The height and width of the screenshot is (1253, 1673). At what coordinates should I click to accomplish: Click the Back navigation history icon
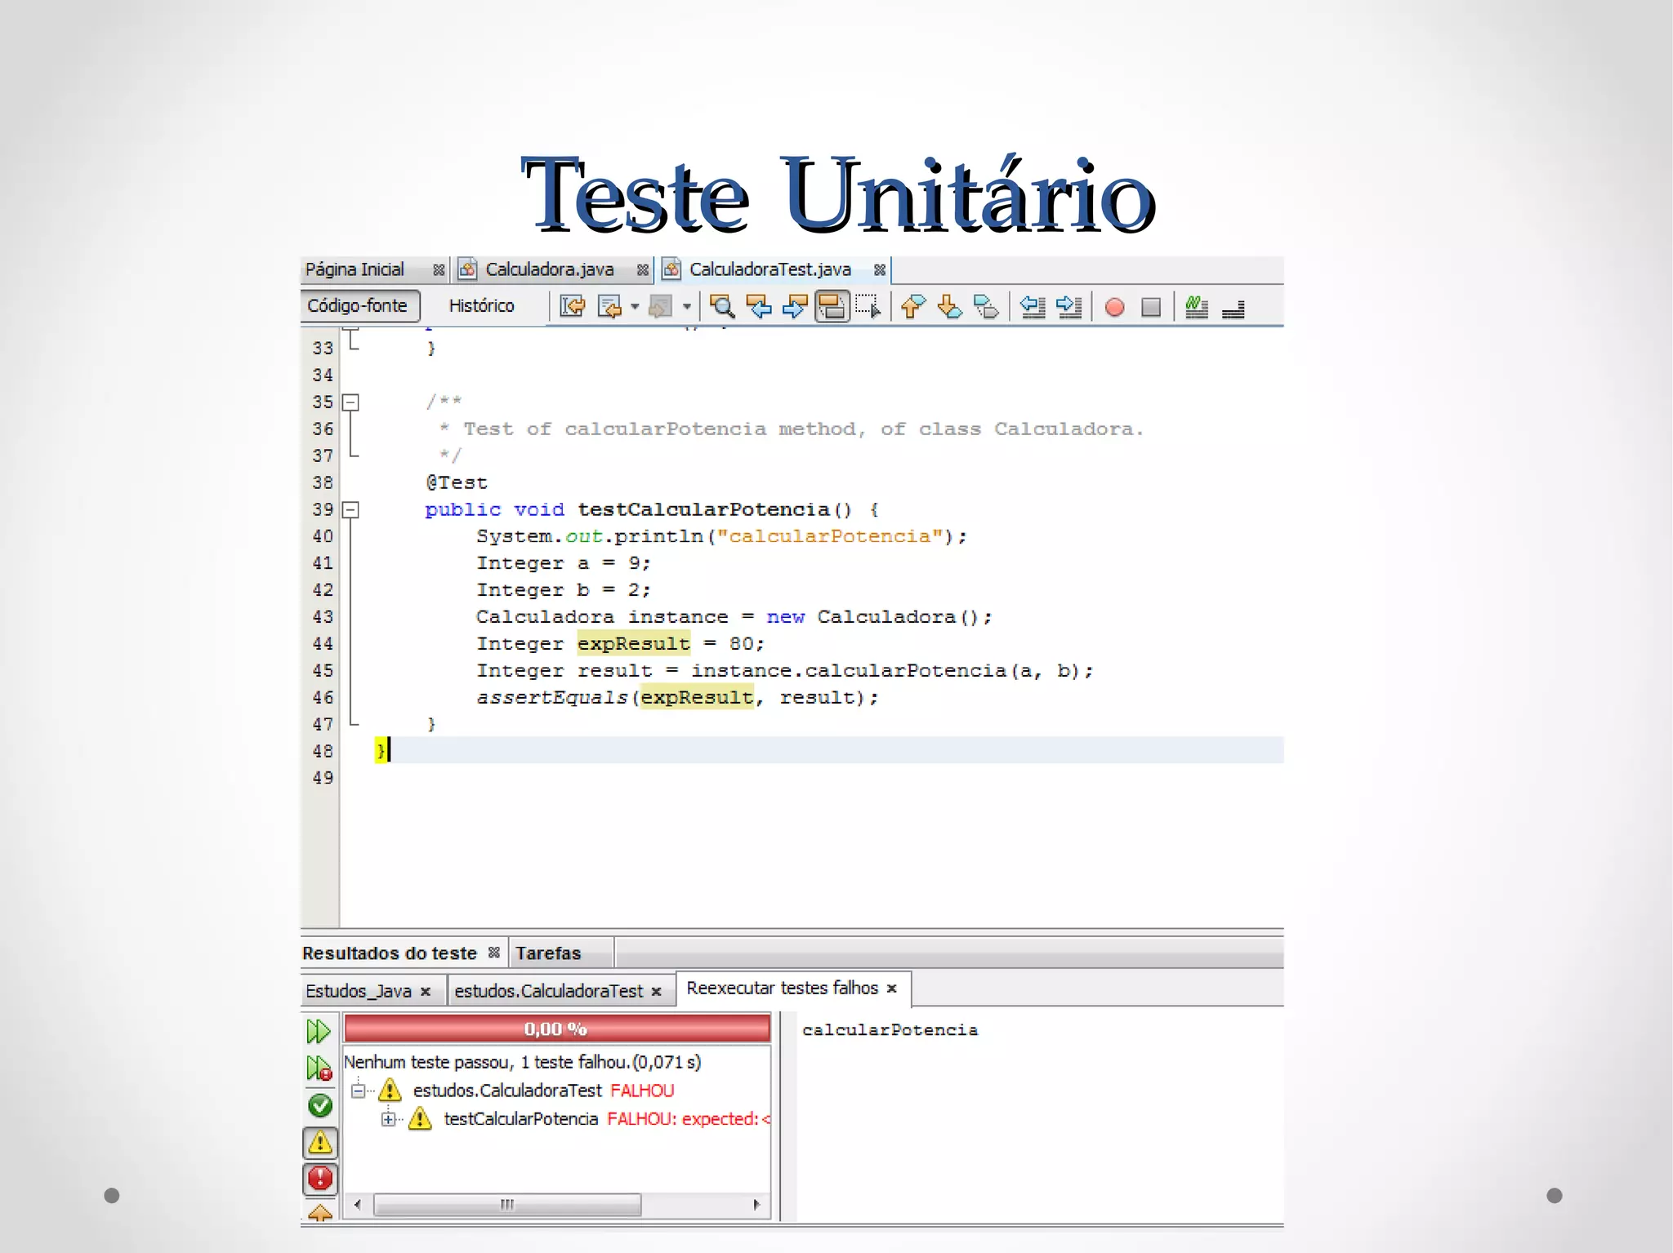click(610, 307)
